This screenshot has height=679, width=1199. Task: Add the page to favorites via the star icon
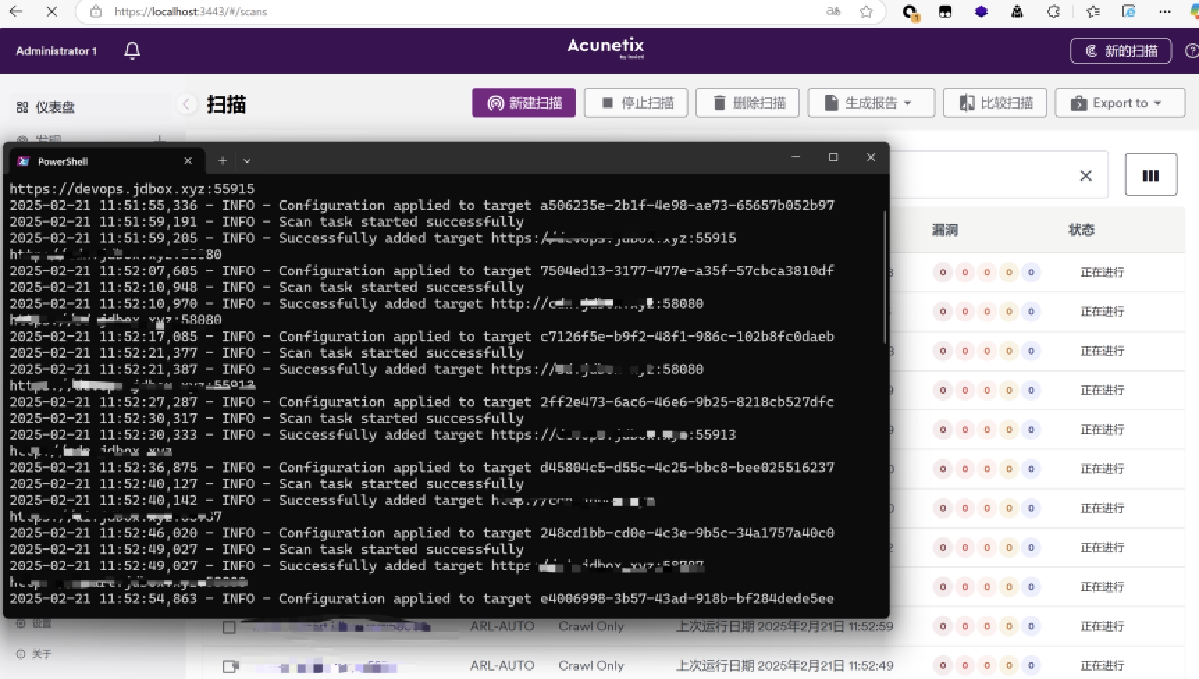tap(866, 12)
